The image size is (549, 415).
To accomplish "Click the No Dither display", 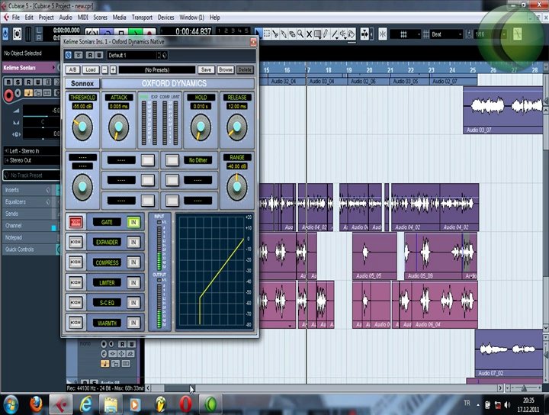I will pyautogui.click(x=197, y=160).
